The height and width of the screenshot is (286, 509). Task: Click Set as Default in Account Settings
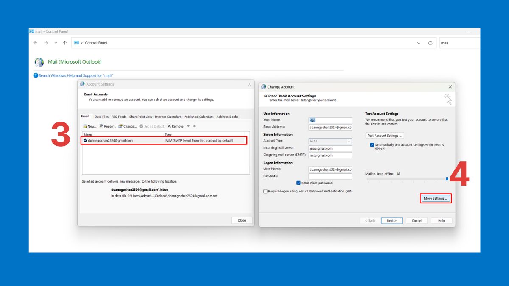(x=152, y=126)
